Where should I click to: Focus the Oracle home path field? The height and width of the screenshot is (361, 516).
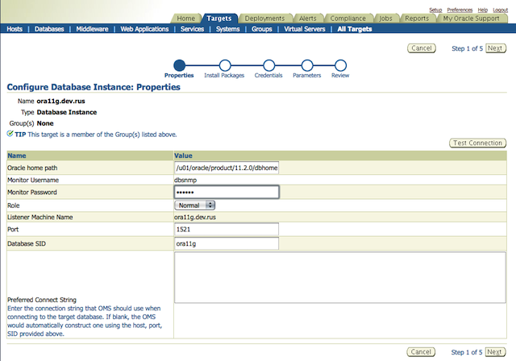pos(227,168)
